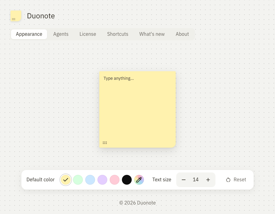
Task: Click the text size value 14
Action: 196,180
